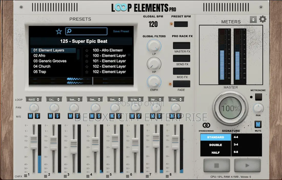Open the MOD FX rack button
Image resolution: width=282 pixels, height=180 pixels.
182,71
